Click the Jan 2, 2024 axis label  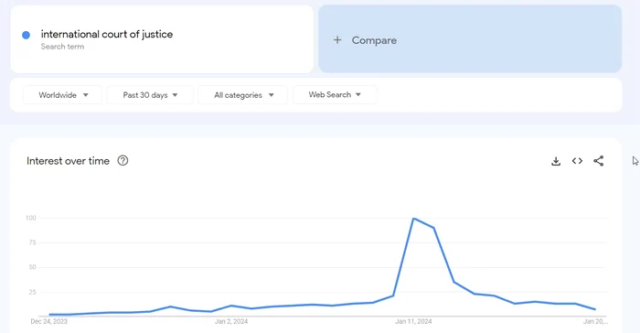231,321
